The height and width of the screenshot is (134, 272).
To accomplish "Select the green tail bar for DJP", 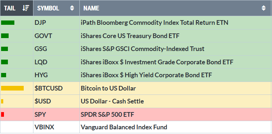I will 8,23.
